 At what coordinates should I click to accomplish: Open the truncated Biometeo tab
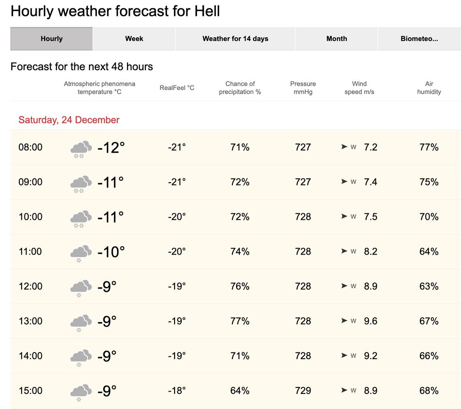coord(419,39)
